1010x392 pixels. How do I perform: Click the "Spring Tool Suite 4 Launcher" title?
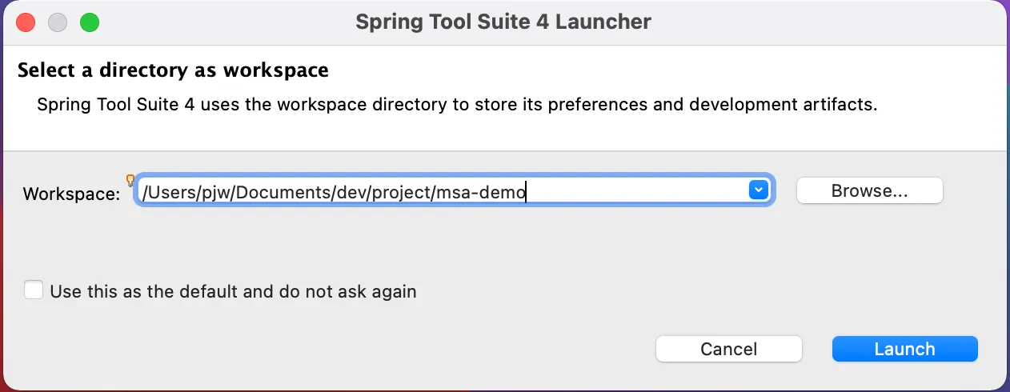click(503, 22)
